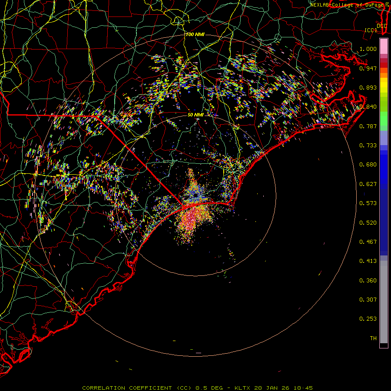391x391 pixels.
Task: Click the 0.627 legend value
Action: click(368, 184)
